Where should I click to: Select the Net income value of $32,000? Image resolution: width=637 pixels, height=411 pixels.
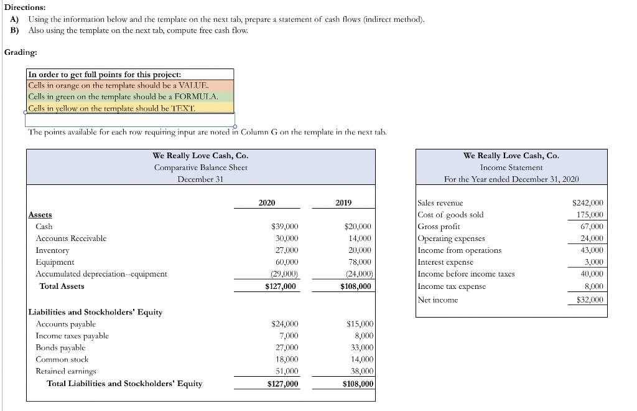590,300
